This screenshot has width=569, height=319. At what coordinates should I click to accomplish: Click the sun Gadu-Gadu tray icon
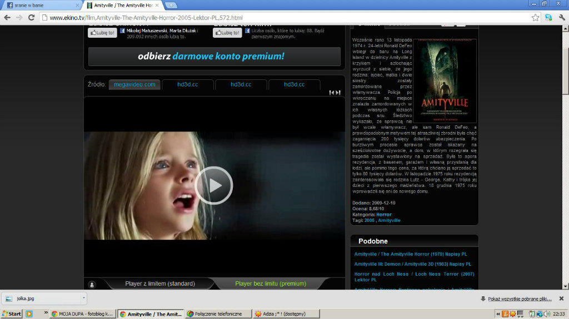513,314
